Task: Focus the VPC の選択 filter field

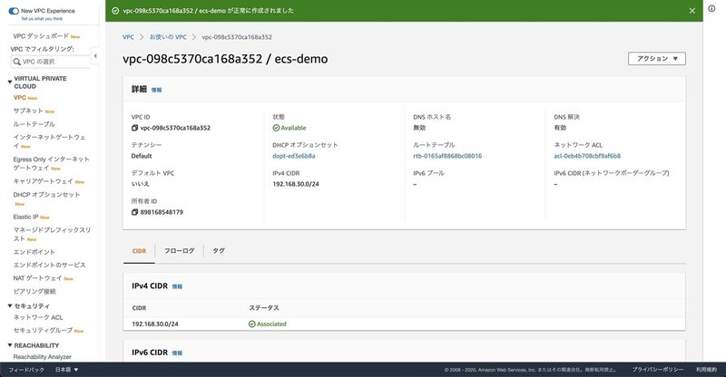Action: coord(51,62)
